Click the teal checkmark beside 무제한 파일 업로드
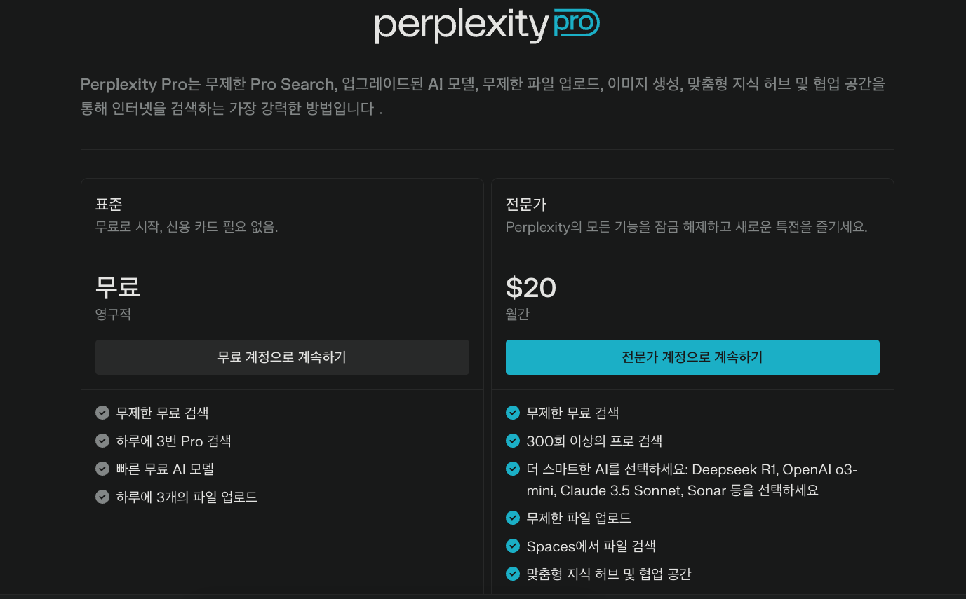 coord(513,518)
